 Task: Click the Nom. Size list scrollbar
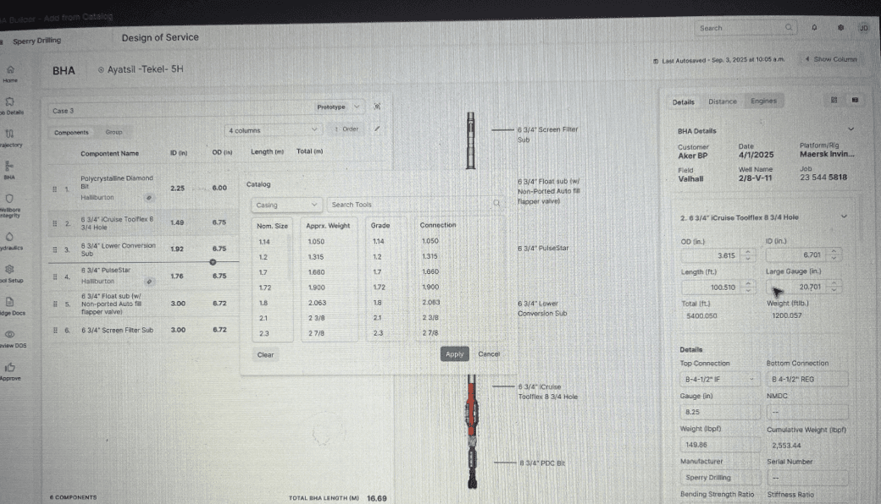pos(290,257)
